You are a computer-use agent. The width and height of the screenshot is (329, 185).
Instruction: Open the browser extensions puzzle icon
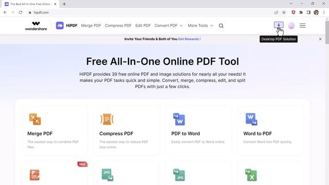301,12
